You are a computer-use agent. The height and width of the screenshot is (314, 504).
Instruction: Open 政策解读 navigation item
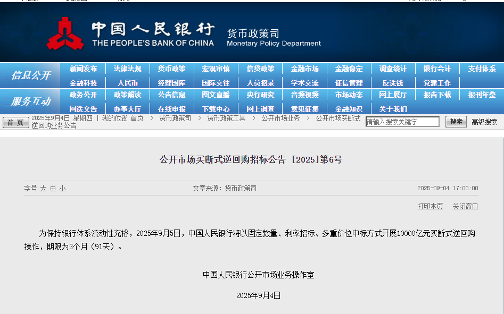pos(127,95)
